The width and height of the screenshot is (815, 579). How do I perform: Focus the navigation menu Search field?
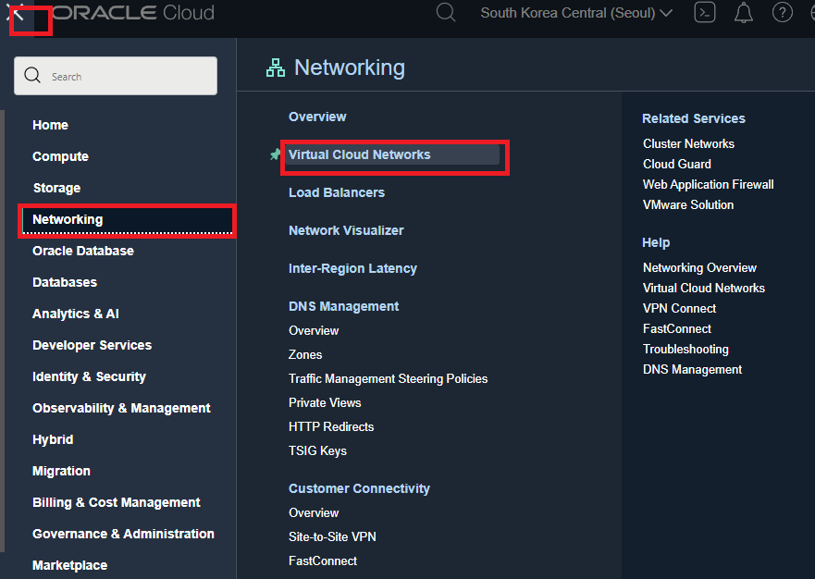tap(116, 76)
